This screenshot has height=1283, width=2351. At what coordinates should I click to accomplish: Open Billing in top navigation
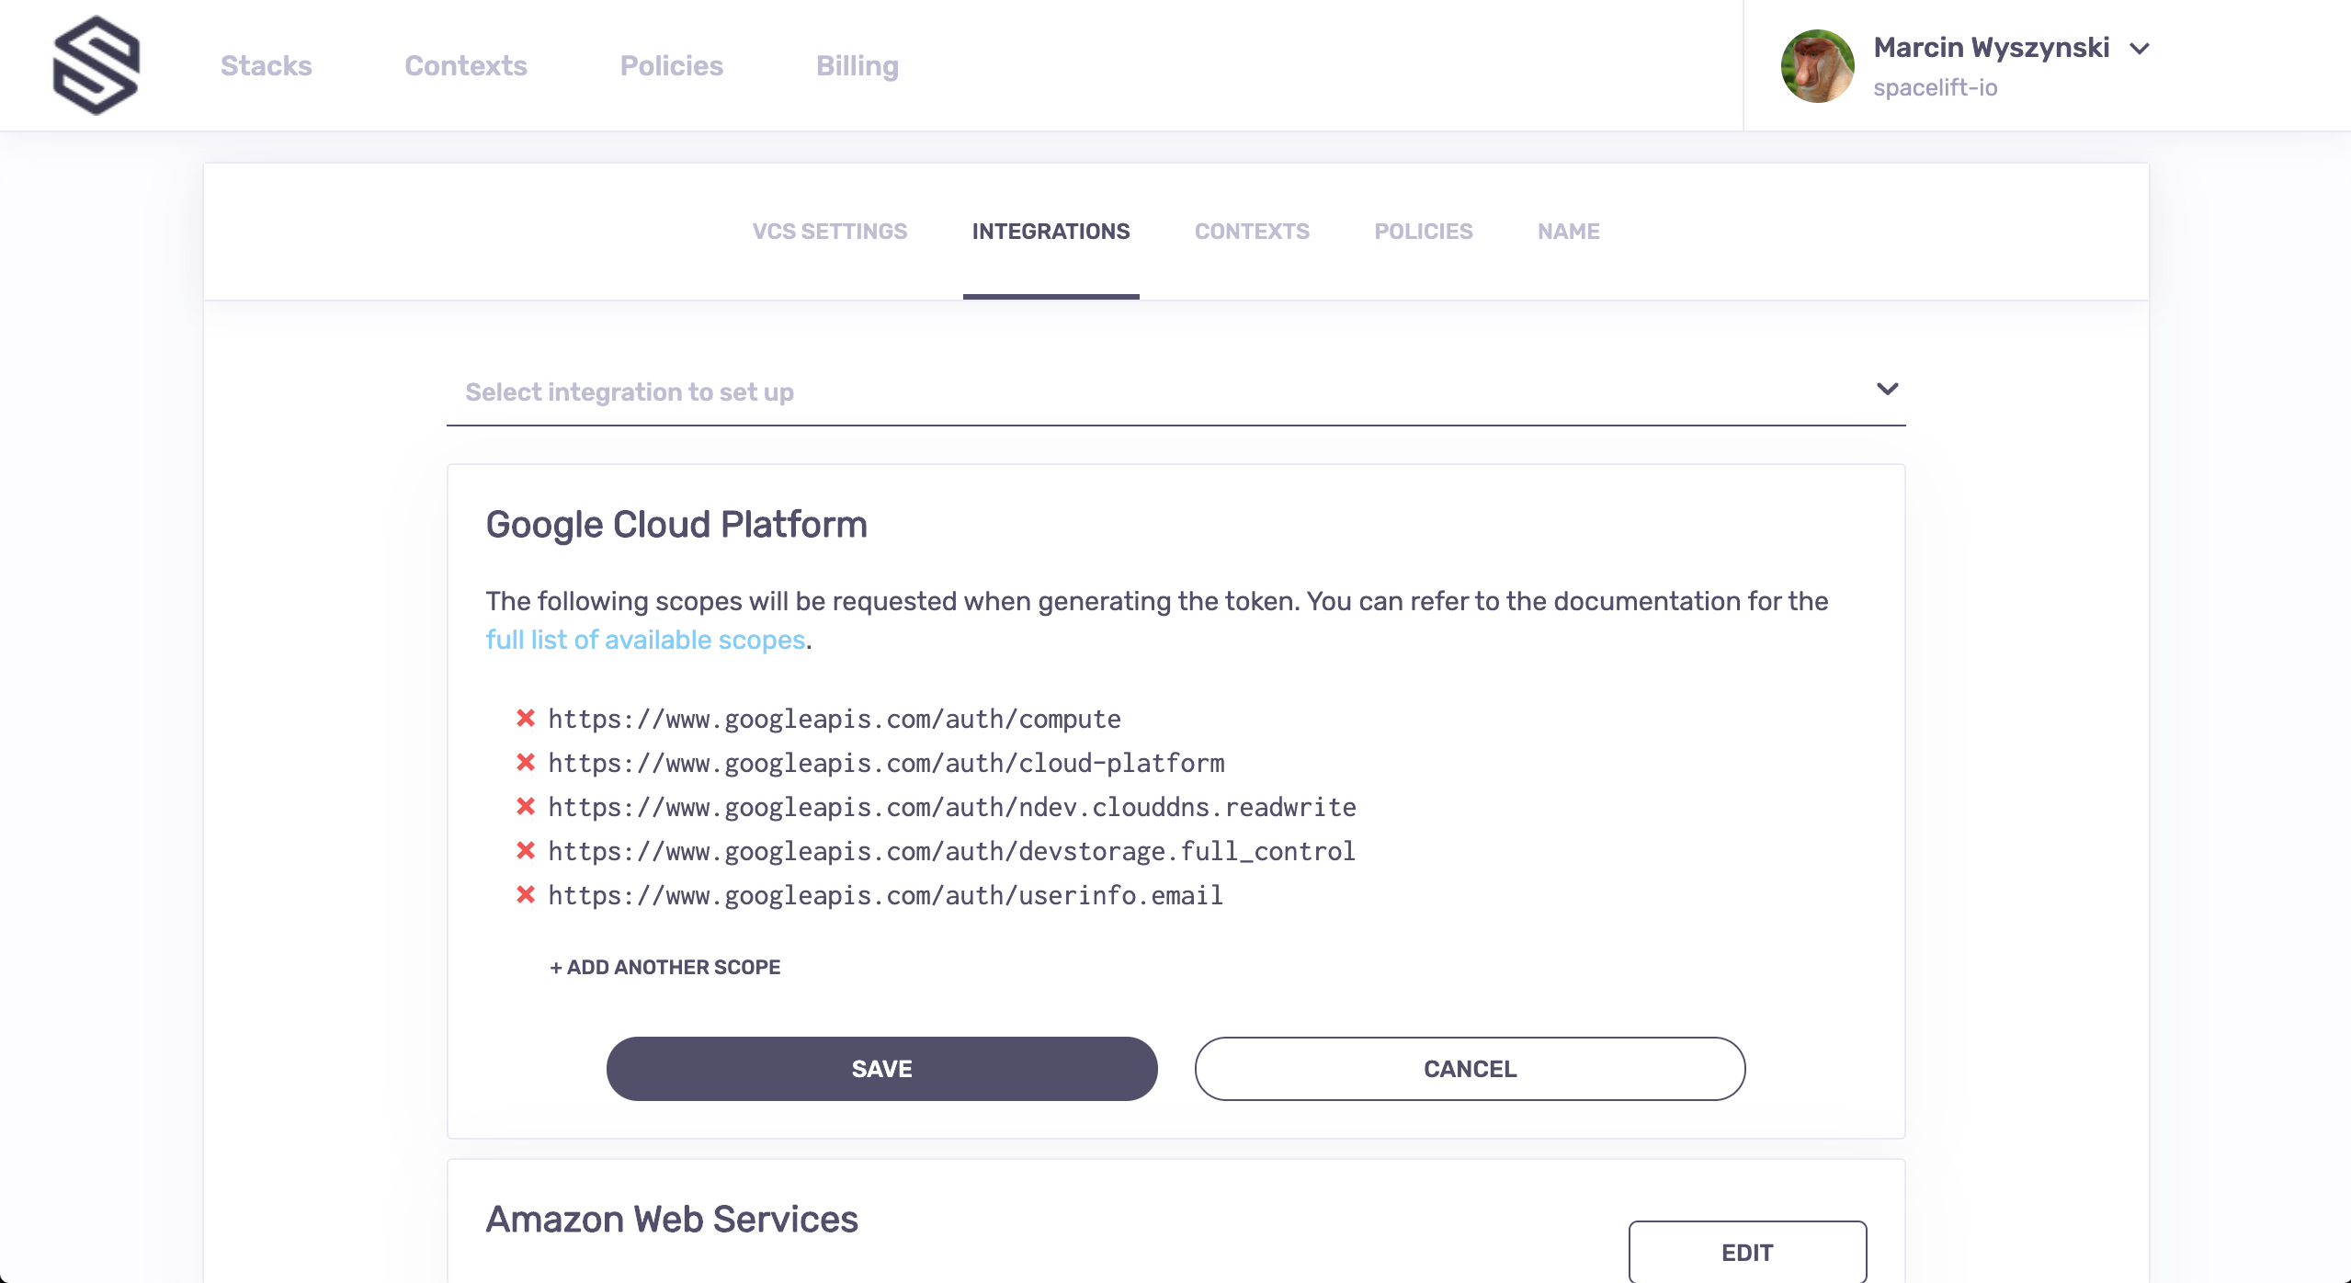857,65
